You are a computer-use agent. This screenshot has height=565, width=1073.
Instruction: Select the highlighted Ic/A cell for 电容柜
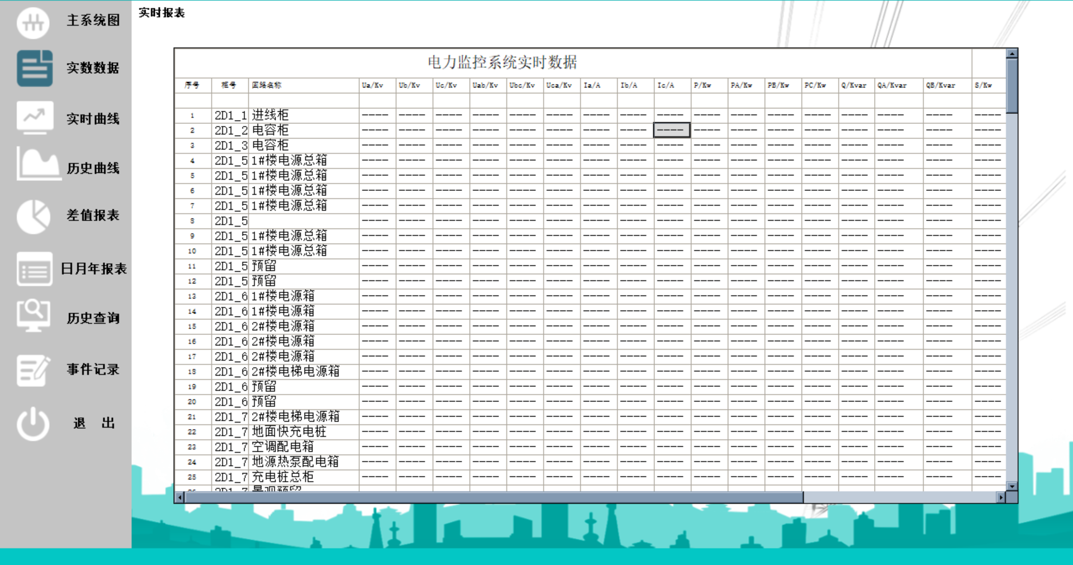(x=671, y=130)
